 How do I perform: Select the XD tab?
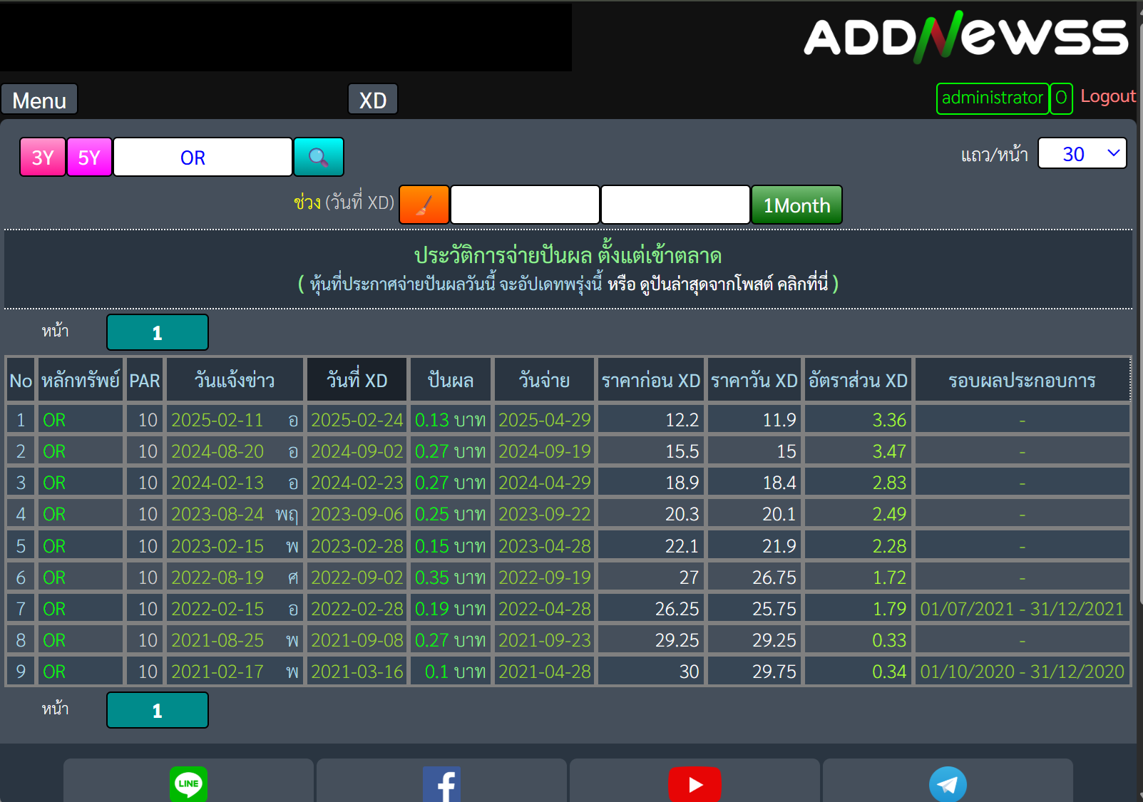click(x=373, y=100)
